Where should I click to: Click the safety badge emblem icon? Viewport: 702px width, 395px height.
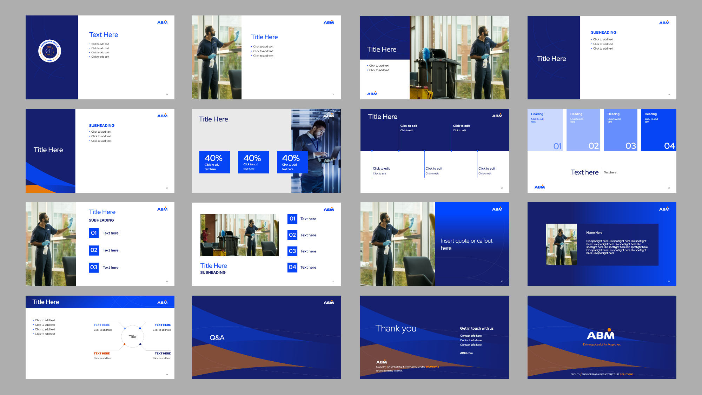point(49,51)
